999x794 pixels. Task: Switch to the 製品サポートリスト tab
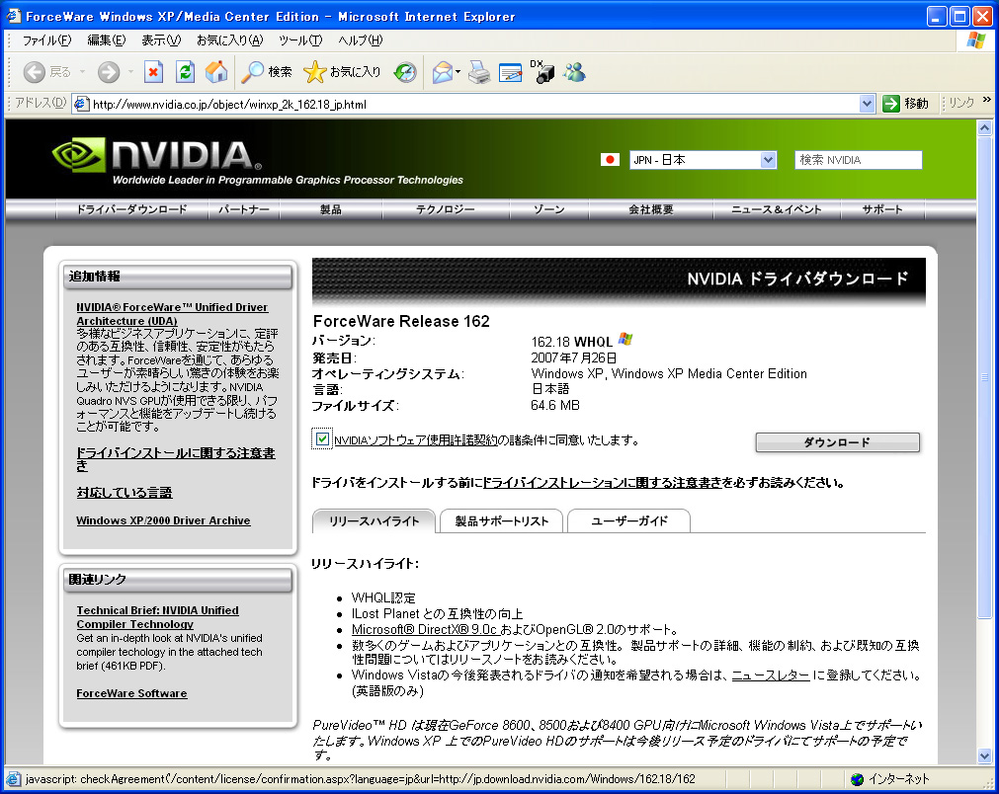(x=501, y=520)
